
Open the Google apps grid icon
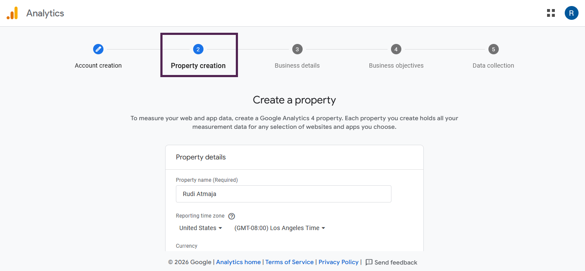coord(551,13)
